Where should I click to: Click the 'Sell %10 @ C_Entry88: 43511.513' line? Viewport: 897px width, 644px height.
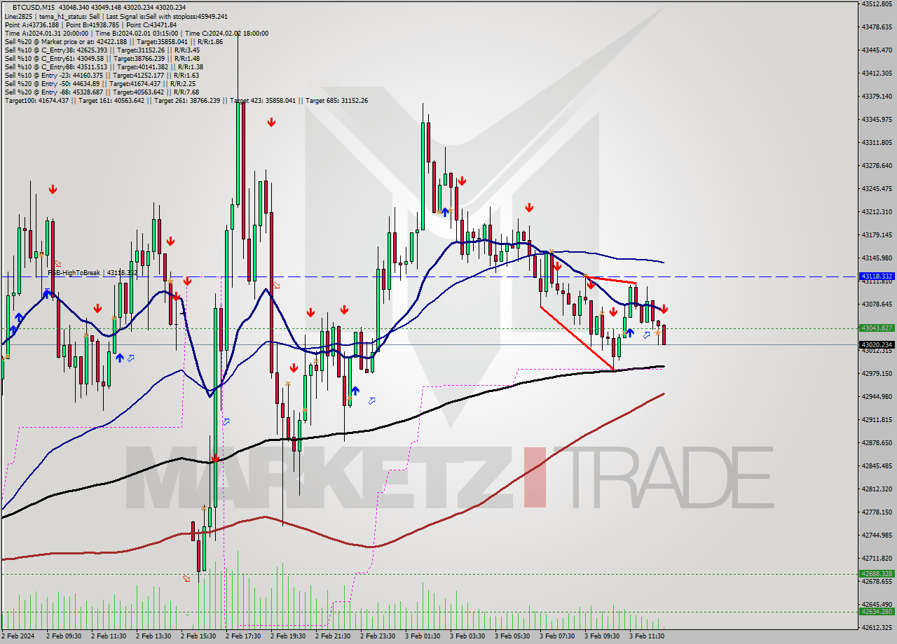(104, 66)
